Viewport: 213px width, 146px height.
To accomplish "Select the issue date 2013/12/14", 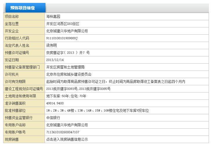I will (x=55, y=60).
